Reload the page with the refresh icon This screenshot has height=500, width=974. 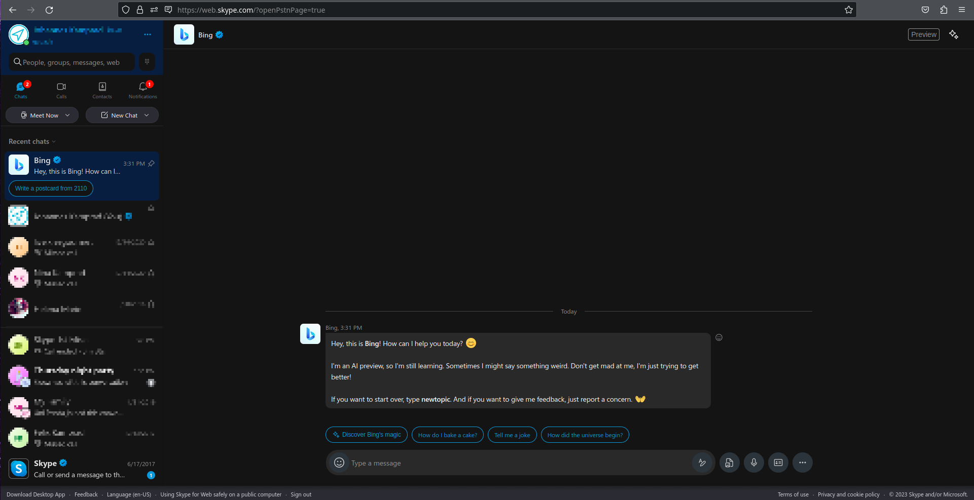pos(49,10)
